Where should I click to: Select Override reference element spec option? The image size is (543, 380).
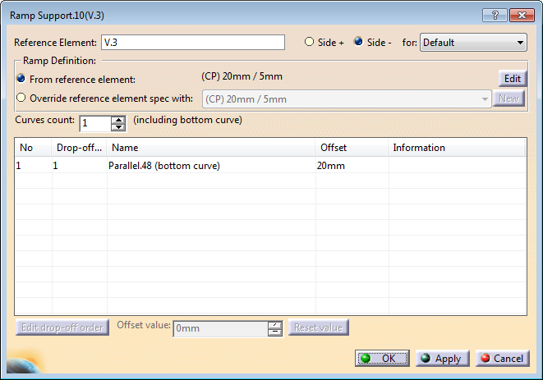(x=21, y=98)
